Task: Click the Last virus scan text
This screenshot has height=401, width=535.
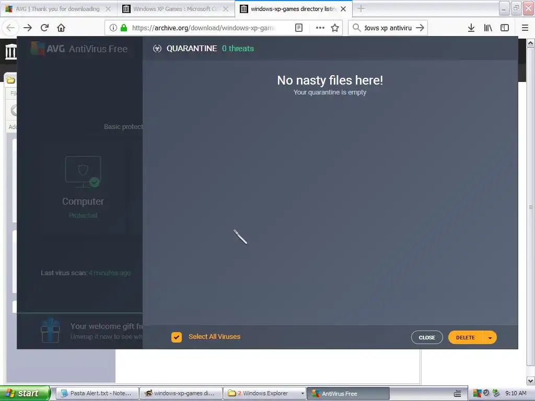Action: pos(86,273)
